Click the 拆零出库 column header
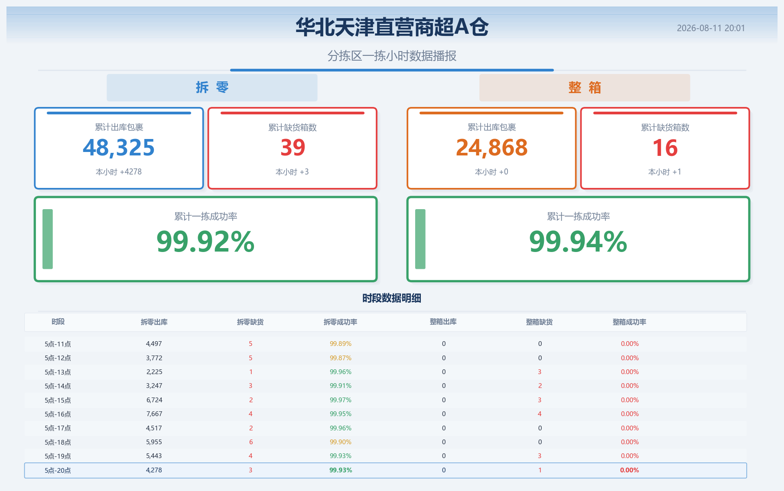This screenshot has width=784, height=491. click(x=154, y=322)
